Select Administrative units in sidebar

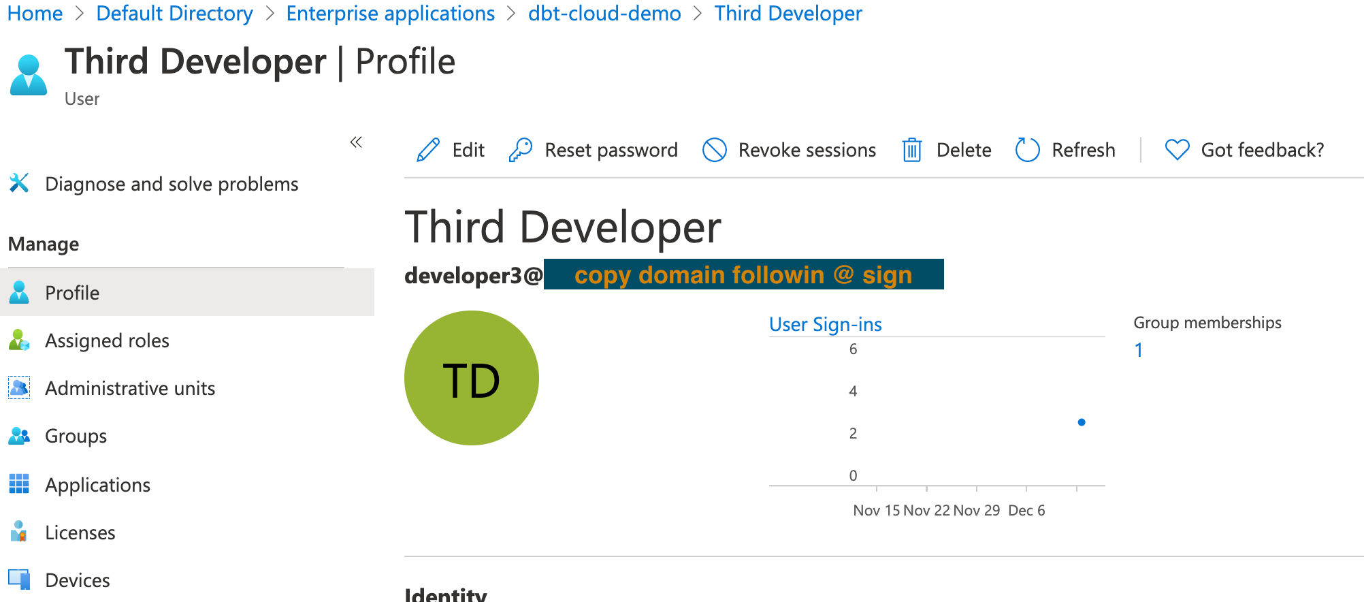click(129, 388)
